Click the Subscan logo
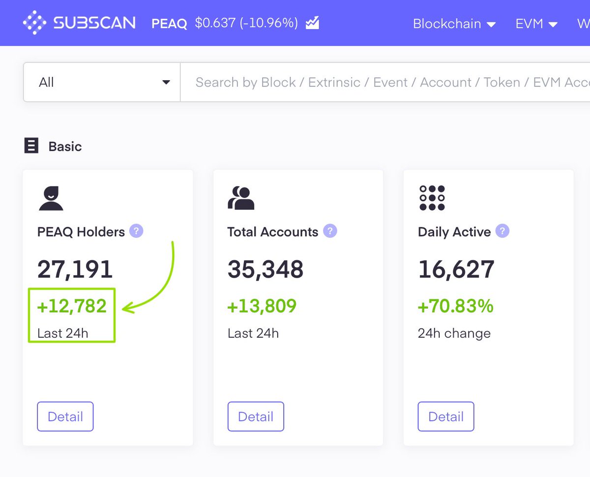This screenshot has width=590, height=477. click(x=79, y=23)
